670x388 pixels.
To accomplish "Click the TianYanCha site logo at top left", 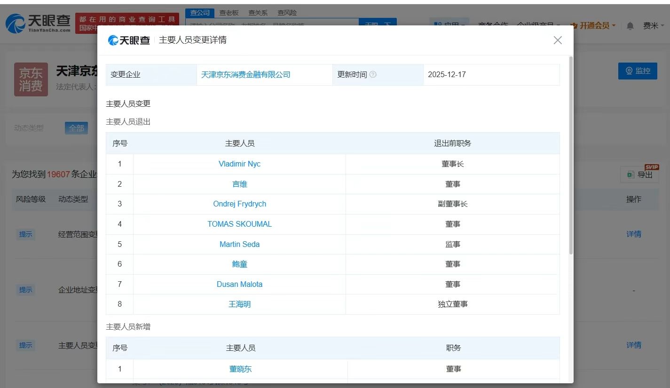I will [x=38, y=23].
